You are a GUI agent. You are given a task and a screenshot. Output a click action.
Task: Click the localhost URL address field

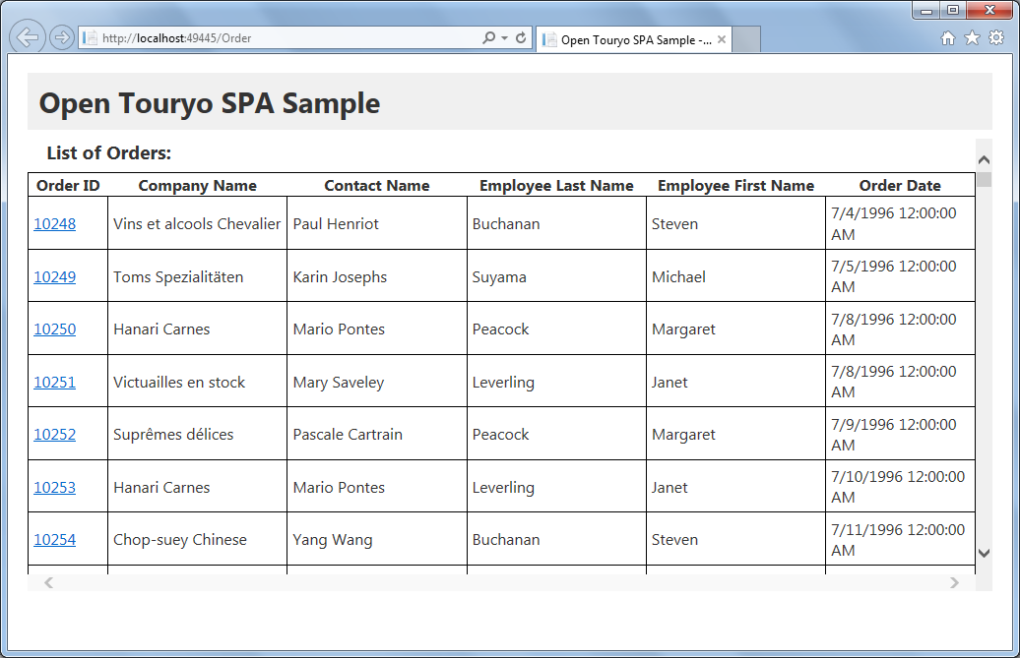[280, 37]
